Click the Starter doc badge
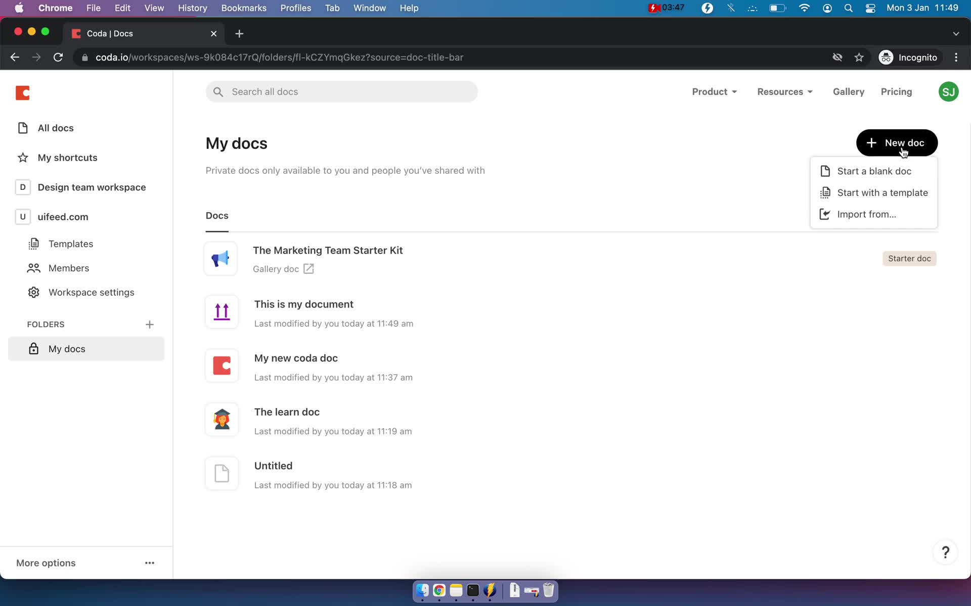Screen dimensions: 971x606 click(909, 259)
